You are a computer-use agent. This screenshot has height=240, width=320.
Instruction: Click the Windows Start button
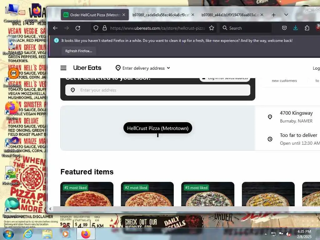pos(8,234)
